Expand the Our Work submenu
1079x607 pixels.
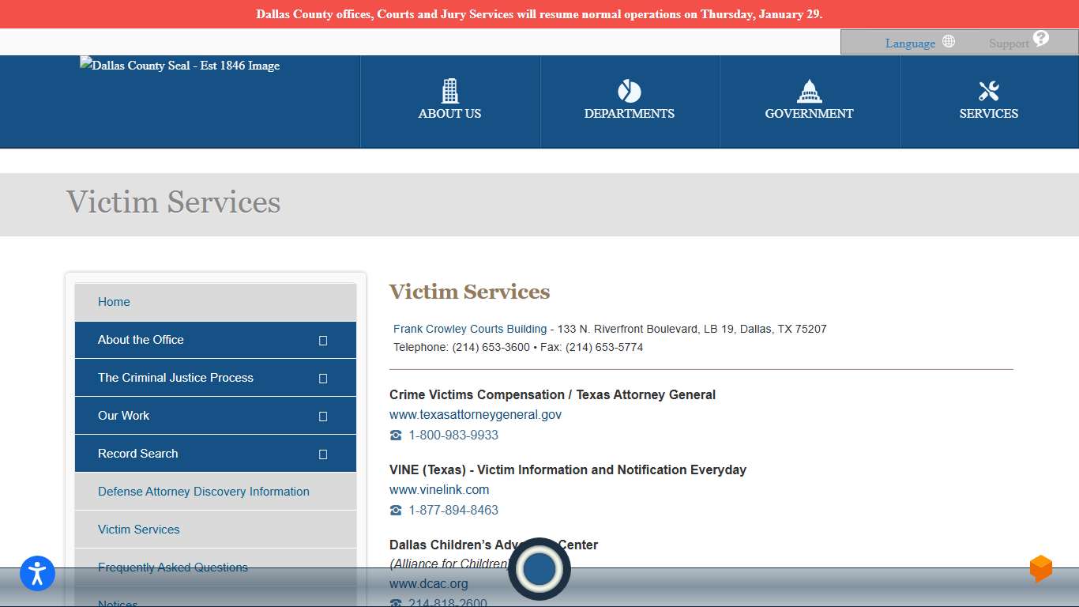[x=322, y=416]
